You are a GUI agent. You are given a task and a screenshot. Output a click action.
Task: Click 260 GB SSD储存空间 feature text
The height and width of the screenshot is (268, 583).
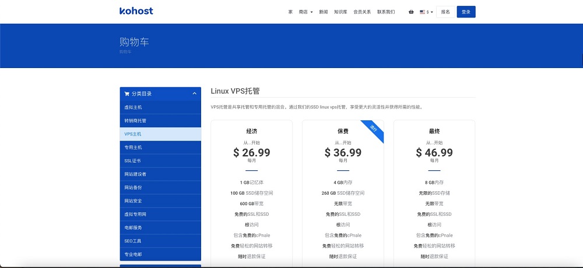point(343,193)
